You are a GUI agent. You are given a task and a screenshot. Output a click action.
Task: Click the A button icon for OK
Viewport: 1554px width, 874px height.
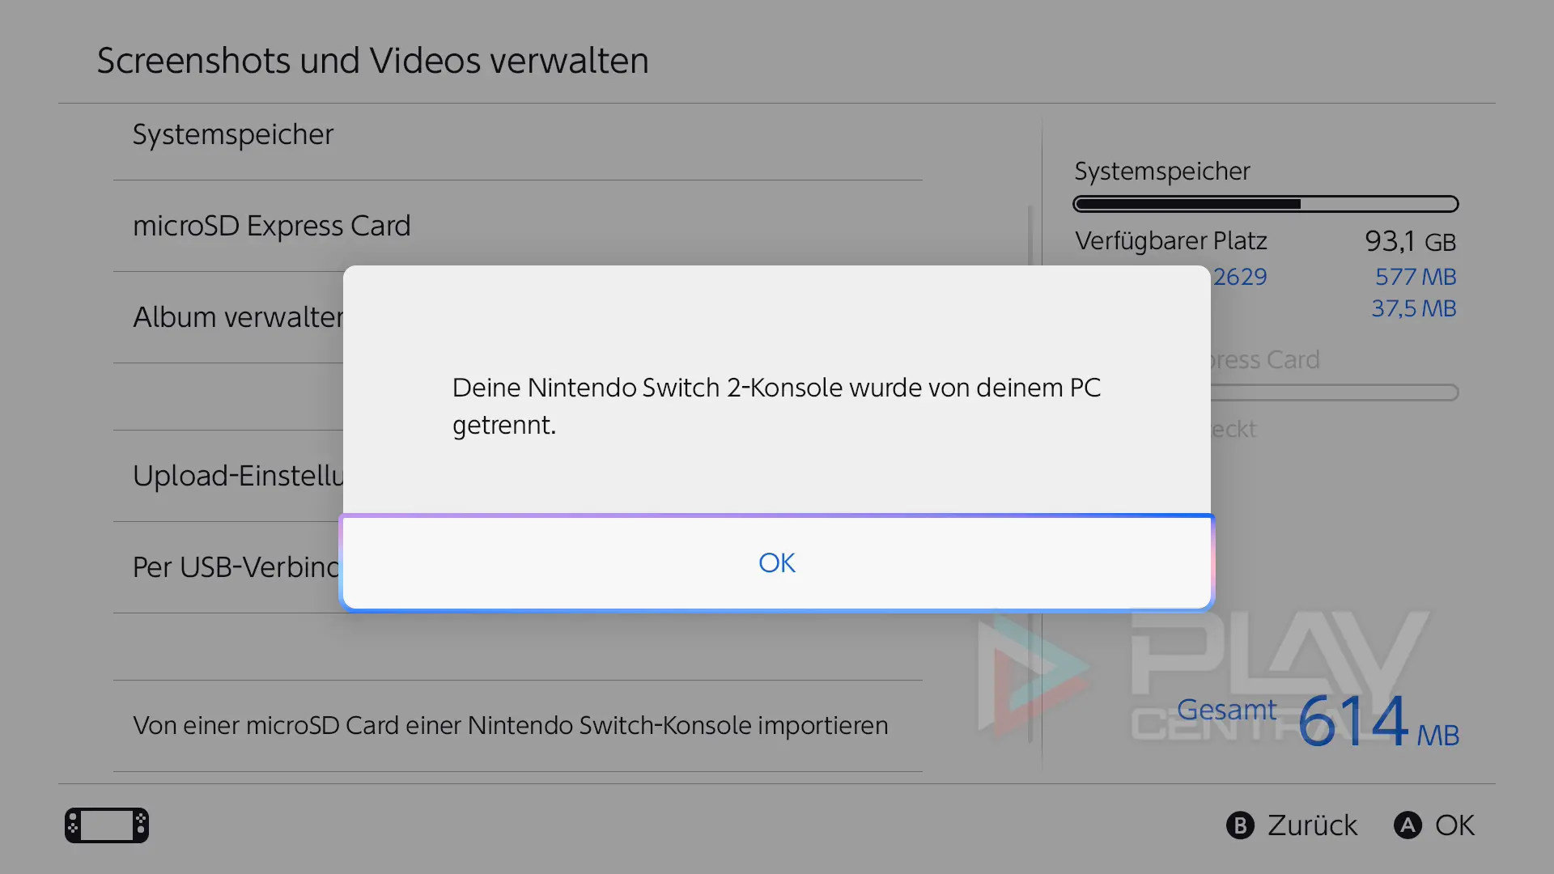coord(1408,825)
